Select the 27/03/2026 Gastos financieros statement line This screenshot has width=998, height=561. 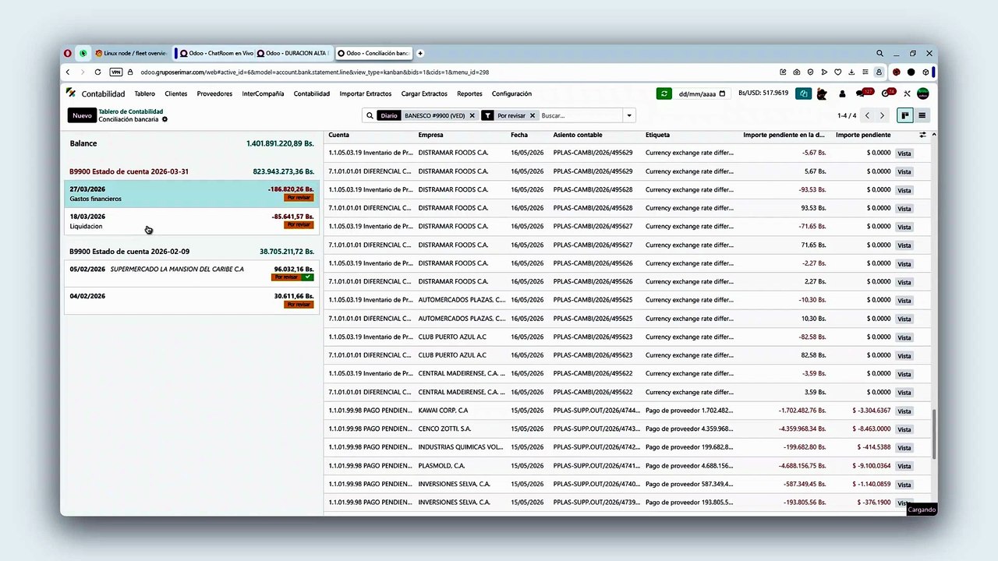tap(192, 194)
